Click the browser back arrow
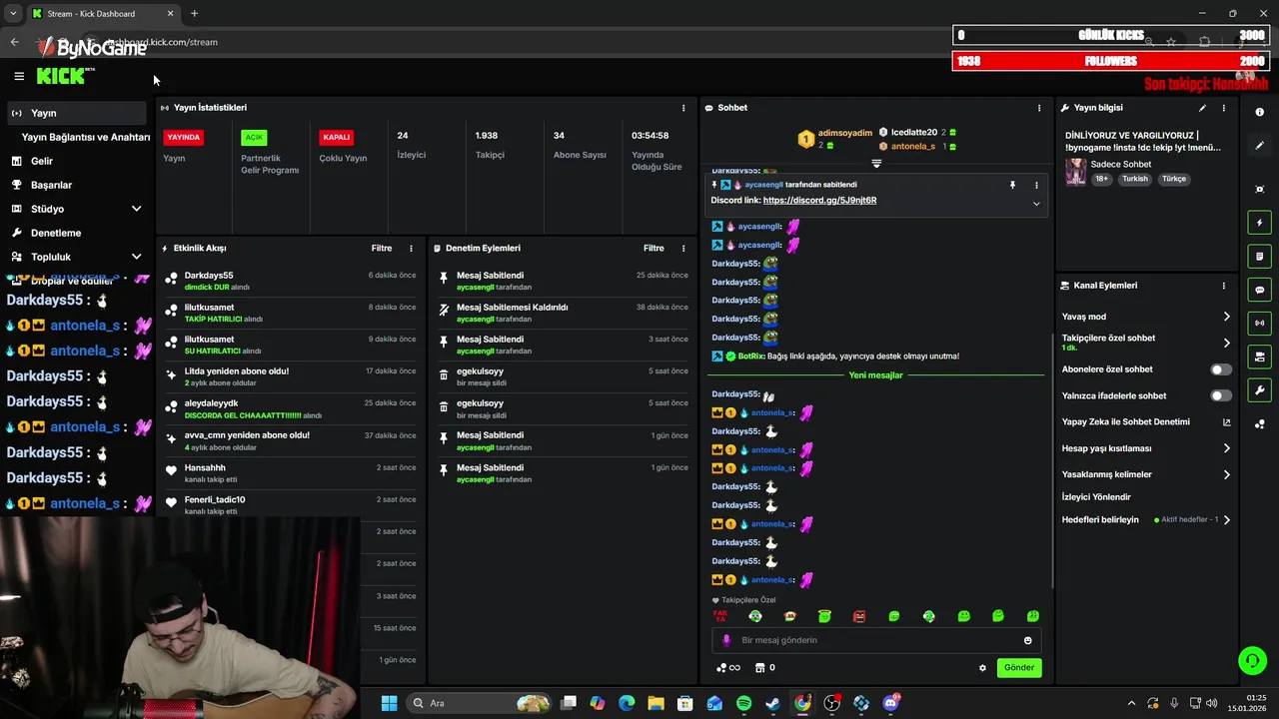Viewport: 1279px width, 719px height. (14, 42)
